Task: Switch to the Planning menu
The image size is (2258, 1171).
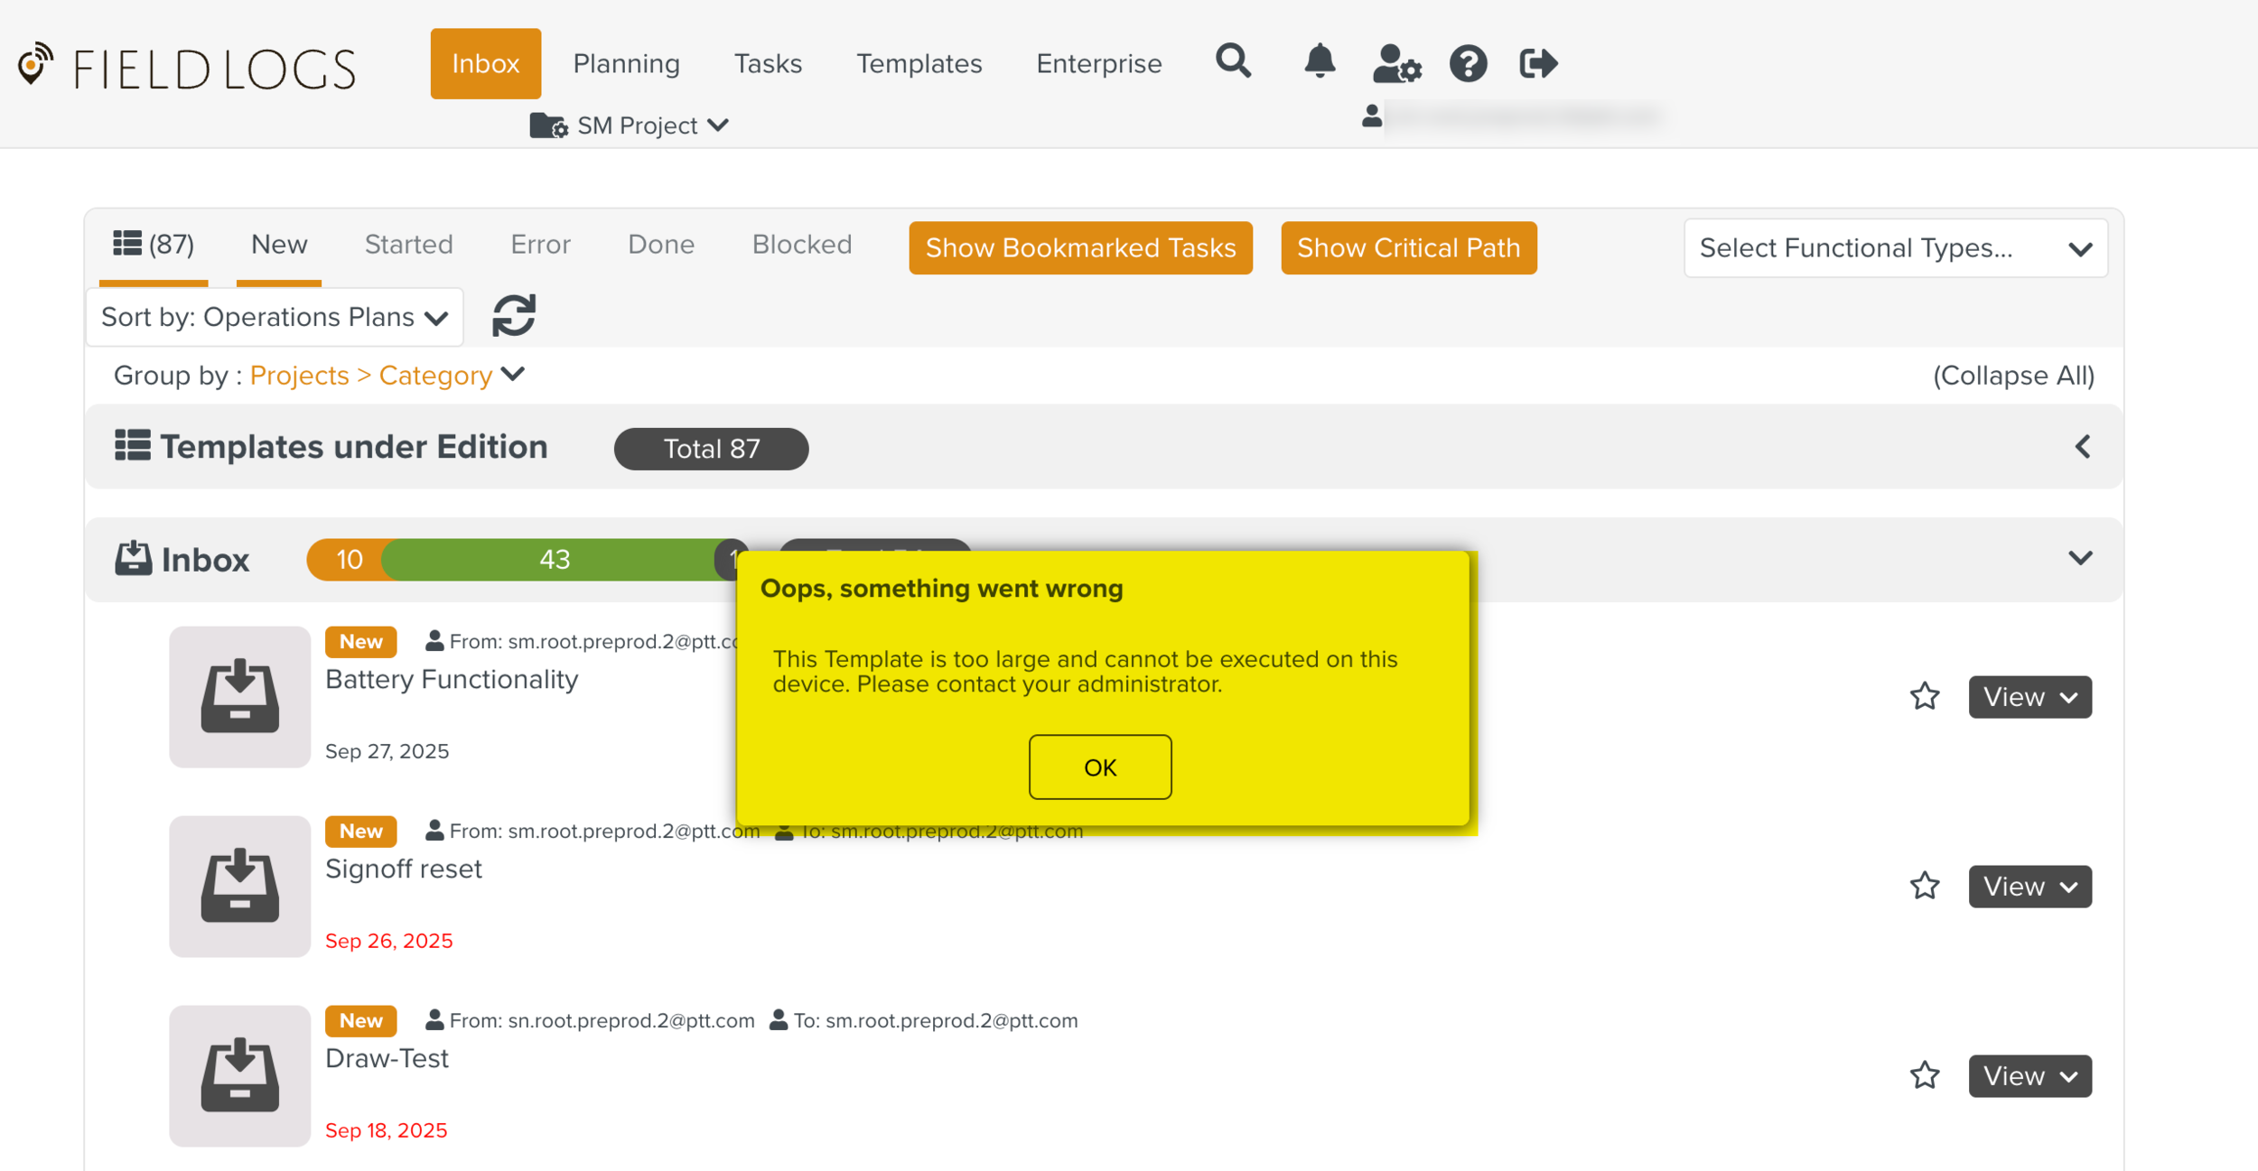Action: (626, 64)
